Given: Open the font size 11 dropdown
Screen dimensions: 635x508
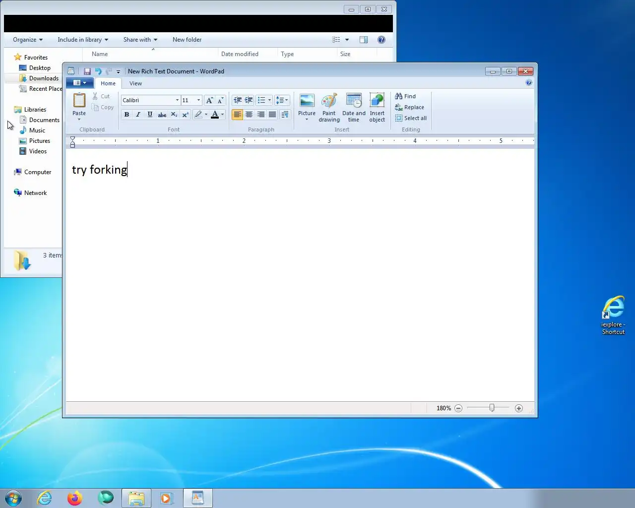Looking at the screenshot, I should pyautogui.click(x=198, y=100).
